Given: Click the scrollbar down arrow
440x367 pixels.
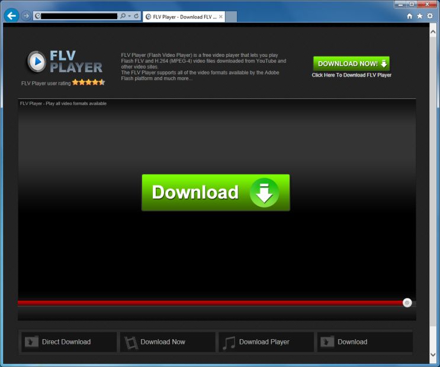Looking at the screenshot, I should [x=433, y=355].
